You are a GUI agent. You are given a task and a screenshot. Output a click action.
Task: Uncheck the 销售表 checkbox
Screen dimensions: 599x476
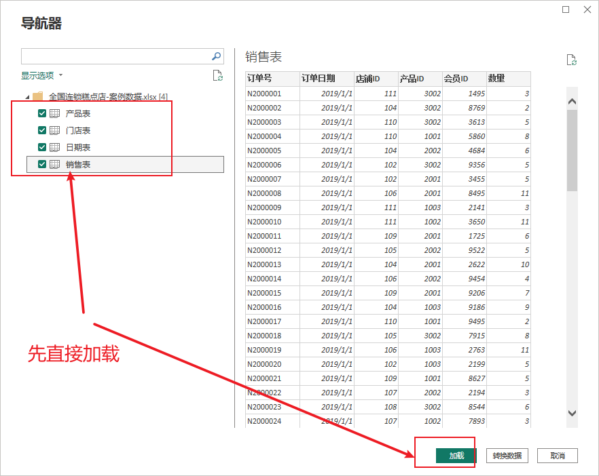42,164
